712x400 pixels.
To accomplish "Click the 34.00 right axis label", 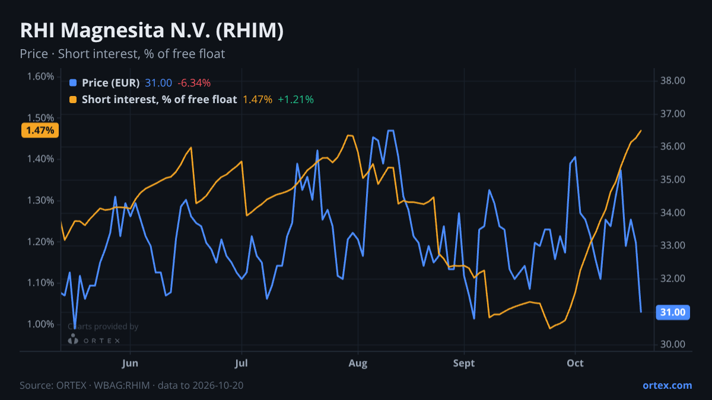I will (x=673, y=213).
